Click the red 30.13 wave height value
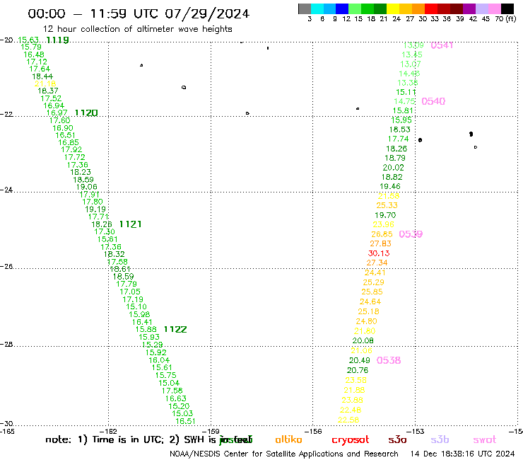Screen dimensions: 523x460 [379, 253]
